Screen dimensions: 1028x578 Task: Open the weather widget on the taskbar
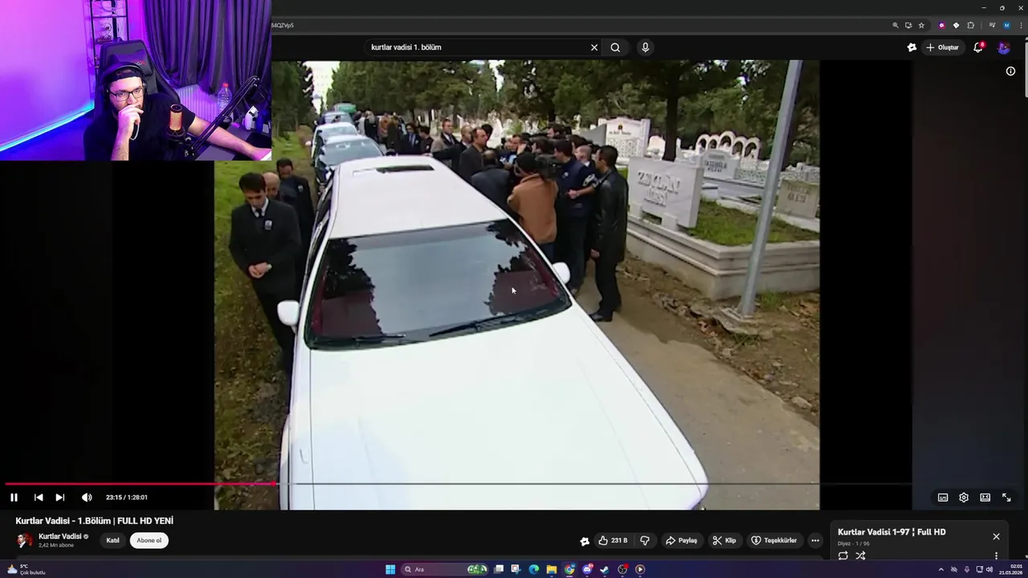26,569
